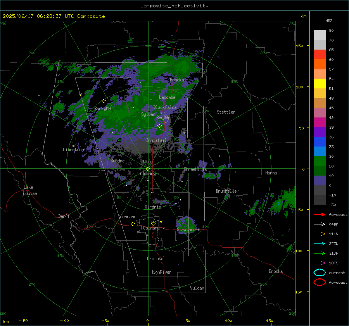Click the Sundre city label

[117, 160]
